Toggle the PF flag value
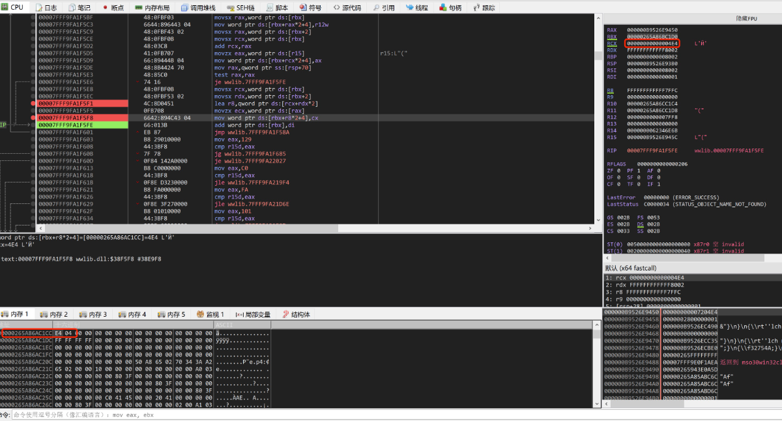The width and height of the screenshot is (782, 421). [x=640, y=170]
